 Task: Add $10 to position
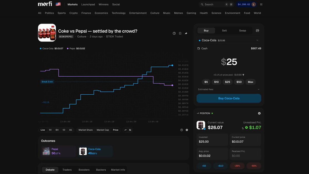coord(220,166)
